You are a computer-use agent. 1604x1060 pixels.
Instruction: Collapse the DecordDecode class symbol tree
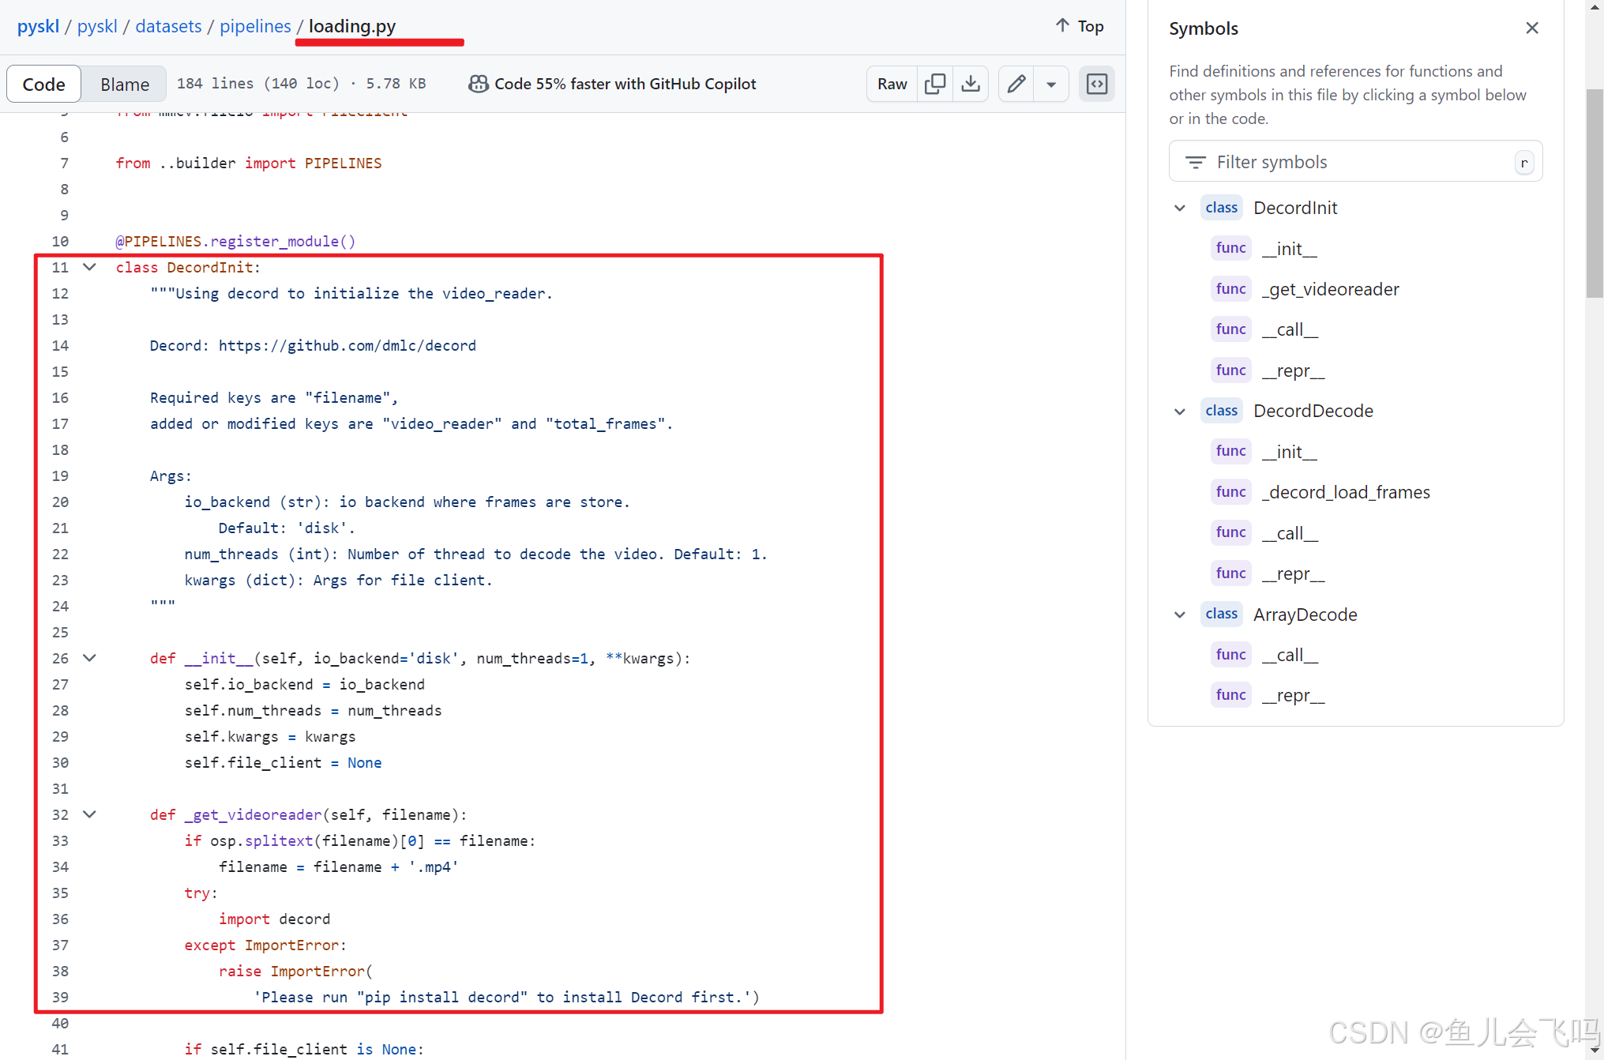pyautogui.click(x=1180, y=411)
